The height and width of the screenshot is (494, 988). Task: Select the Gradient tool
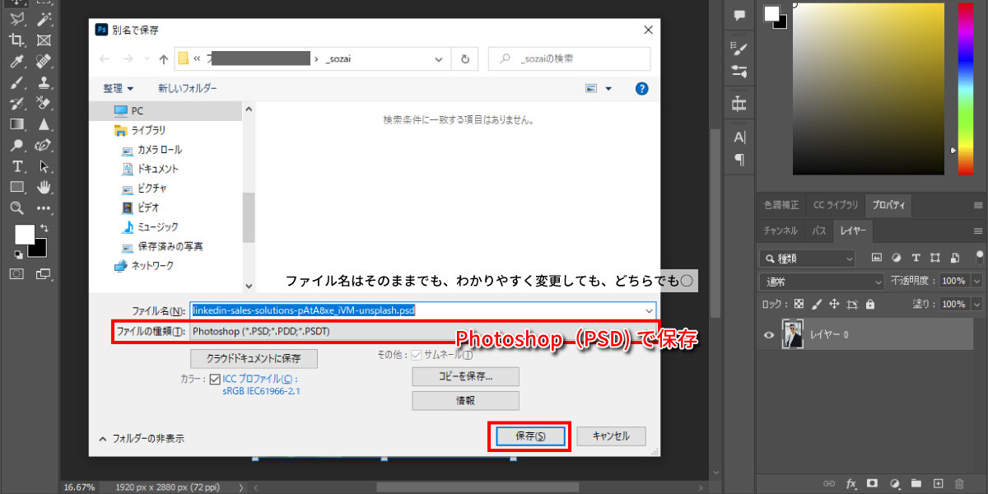click(16, 125)
